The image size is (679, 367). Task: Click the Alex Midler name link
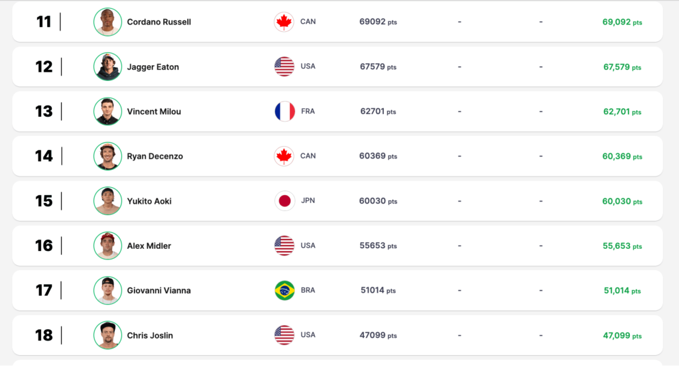click(149, 246)
